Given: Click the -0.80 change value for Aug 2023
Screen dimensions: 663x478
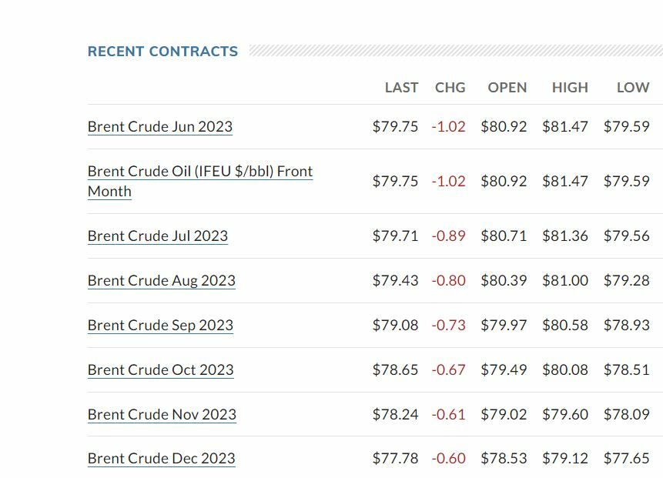Looking at the screenshot, I should 448,281.
